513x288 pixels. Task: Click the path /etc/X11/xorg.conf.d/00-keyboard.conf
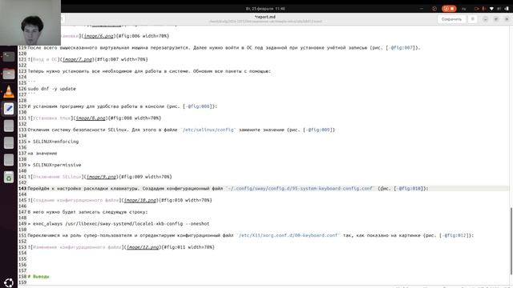[289, 235]
